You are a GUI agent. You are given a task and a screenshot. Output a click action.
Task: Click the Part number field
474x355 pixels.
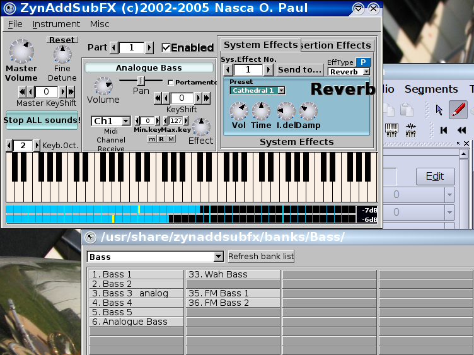[132, 47]
